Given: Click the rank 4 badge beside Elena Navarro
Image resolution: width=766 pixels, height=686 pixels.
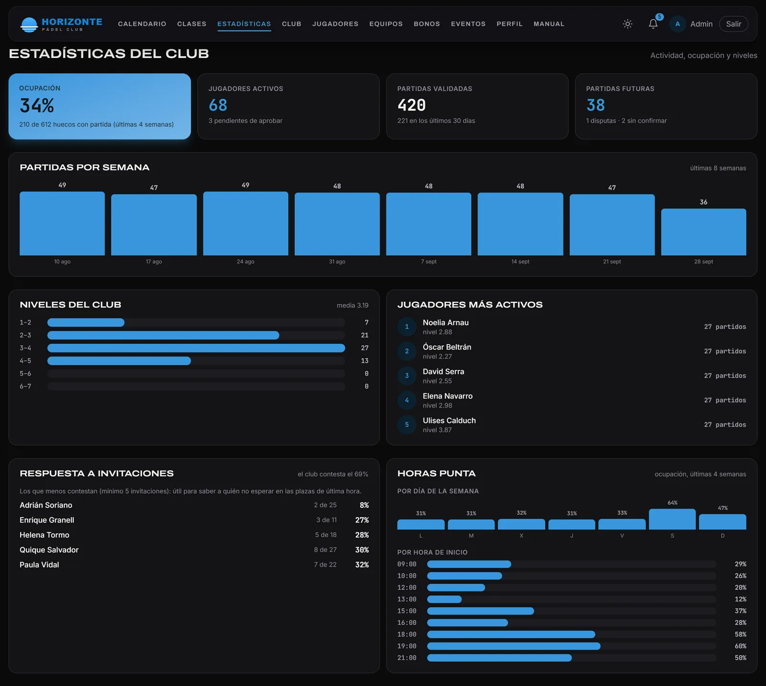Looking at the screenshot, I should 407,400.
